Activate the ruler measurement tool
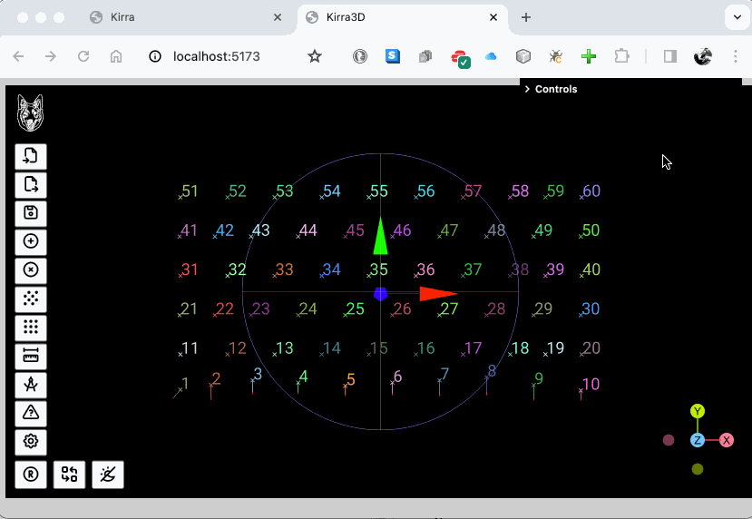This screenshot has height=519, width=752. 31,356
